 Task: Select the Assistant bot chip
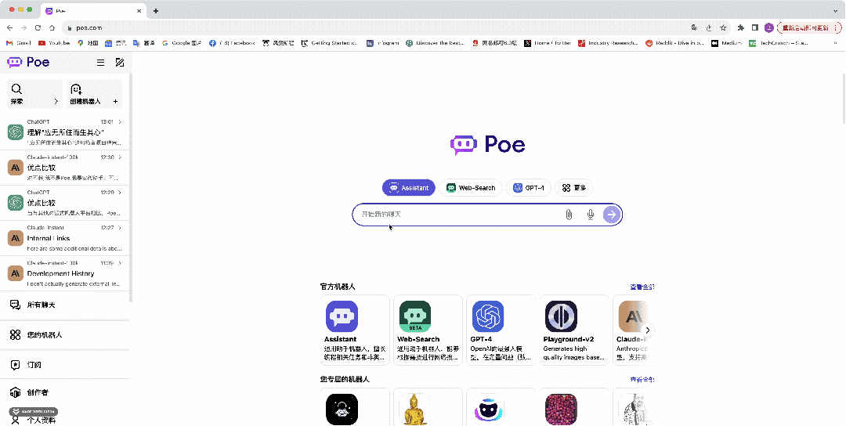(x=408, y=188)
